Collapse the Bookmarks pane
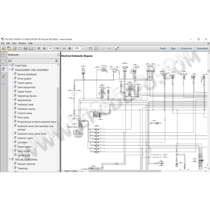 [58, 55]
